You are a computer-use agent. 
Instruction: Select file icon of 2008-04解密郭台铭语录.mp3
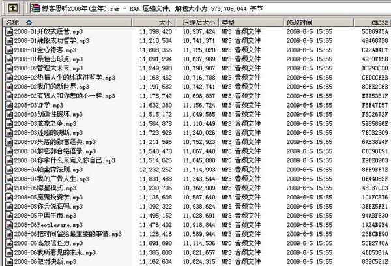(x=9, y=151)
